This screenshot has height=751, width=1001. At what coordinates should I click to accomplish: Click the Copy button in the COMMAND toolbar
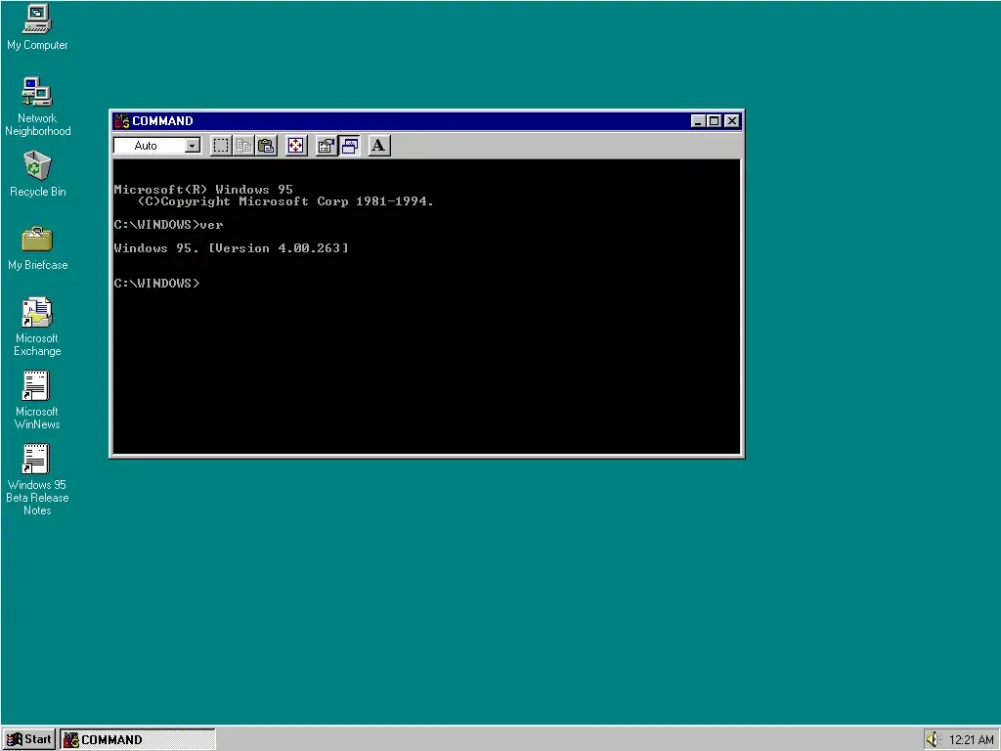coord(243,147)
